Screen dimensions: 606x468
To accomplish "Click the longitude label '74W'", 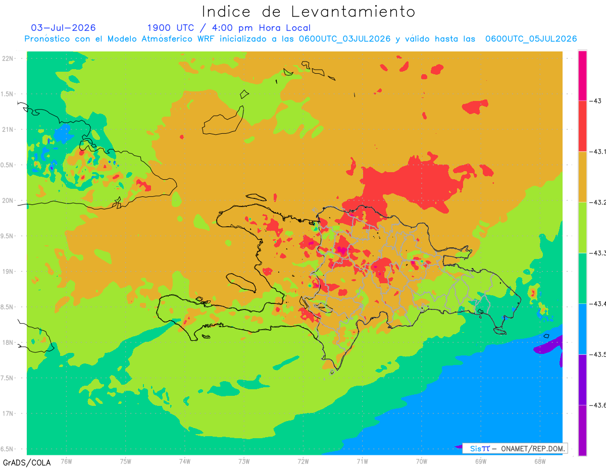I will point(185,460).
